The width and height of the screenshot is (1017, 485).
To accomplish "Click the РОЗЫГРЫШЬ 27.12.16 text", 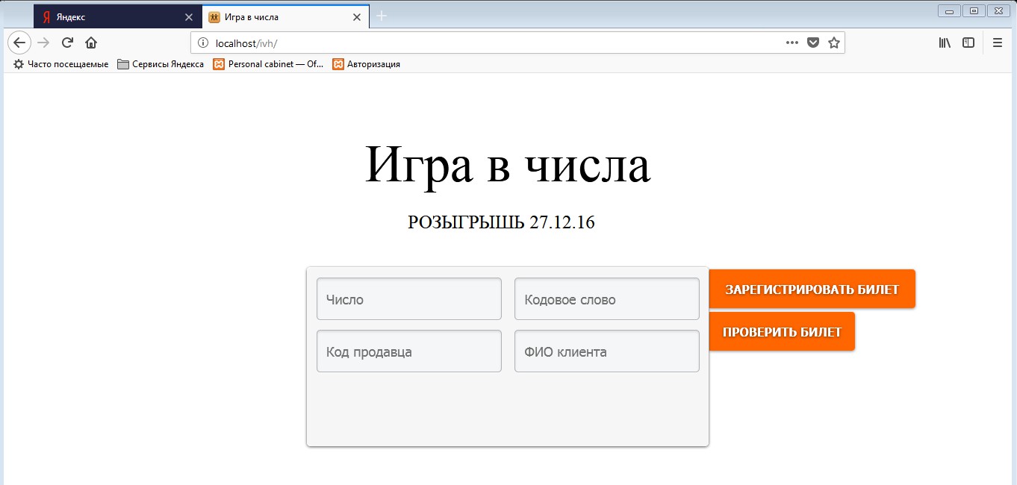I will coord(501,222).
